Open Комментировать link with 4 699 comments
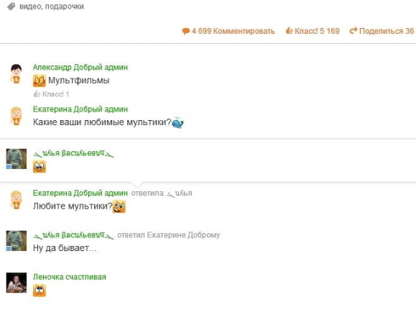The height and width of the screenshot is (310, 419). (233, 31)
